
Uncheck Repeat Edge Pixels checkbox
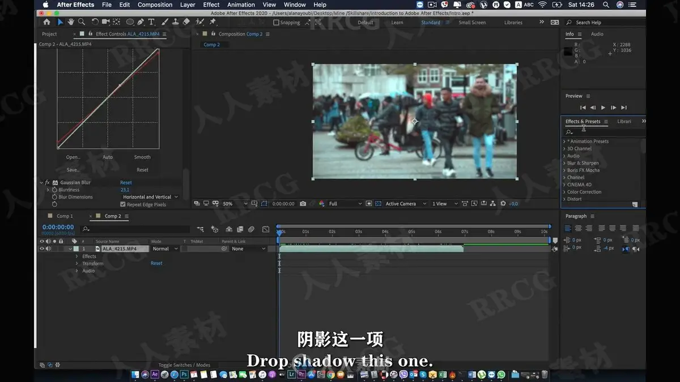123,204
